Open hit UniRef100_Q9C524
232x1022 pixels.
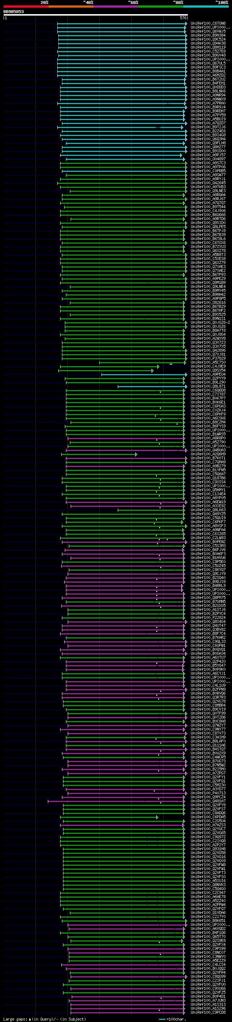pos(208,39)
